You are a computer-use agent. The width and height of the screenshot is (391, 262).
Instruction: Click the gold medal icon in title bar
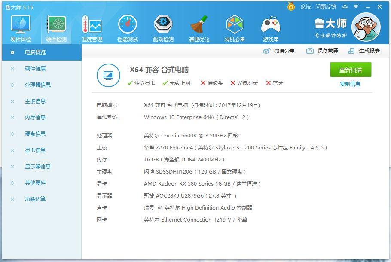pos(291,6)
